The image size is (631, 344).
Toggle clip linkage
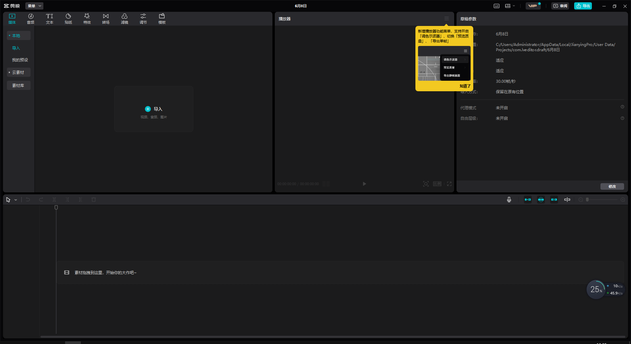click(554, 200)
